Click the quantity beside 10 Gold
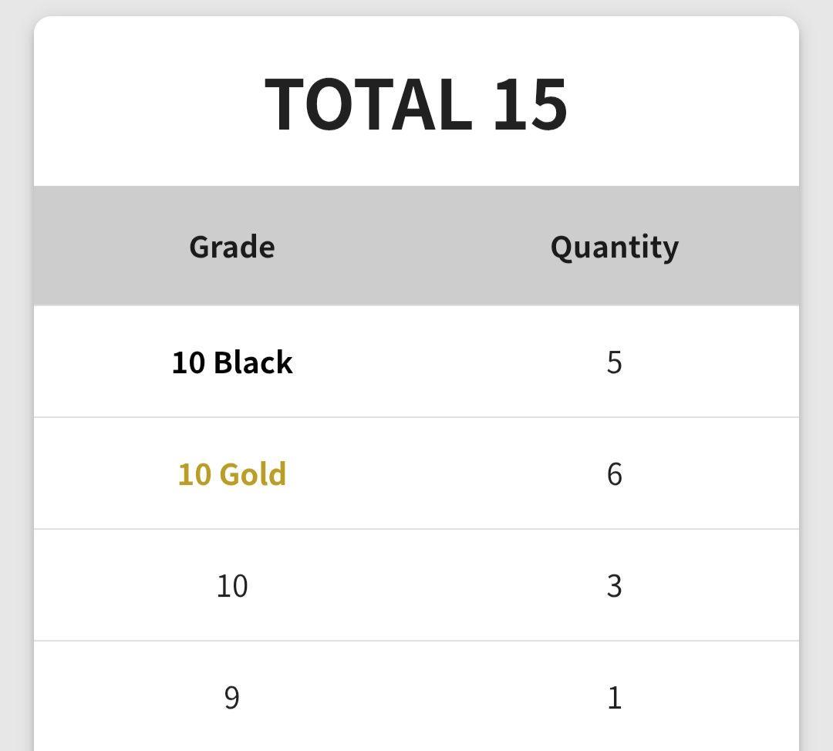Screen dimensions: 833x751 coord(614,474)
